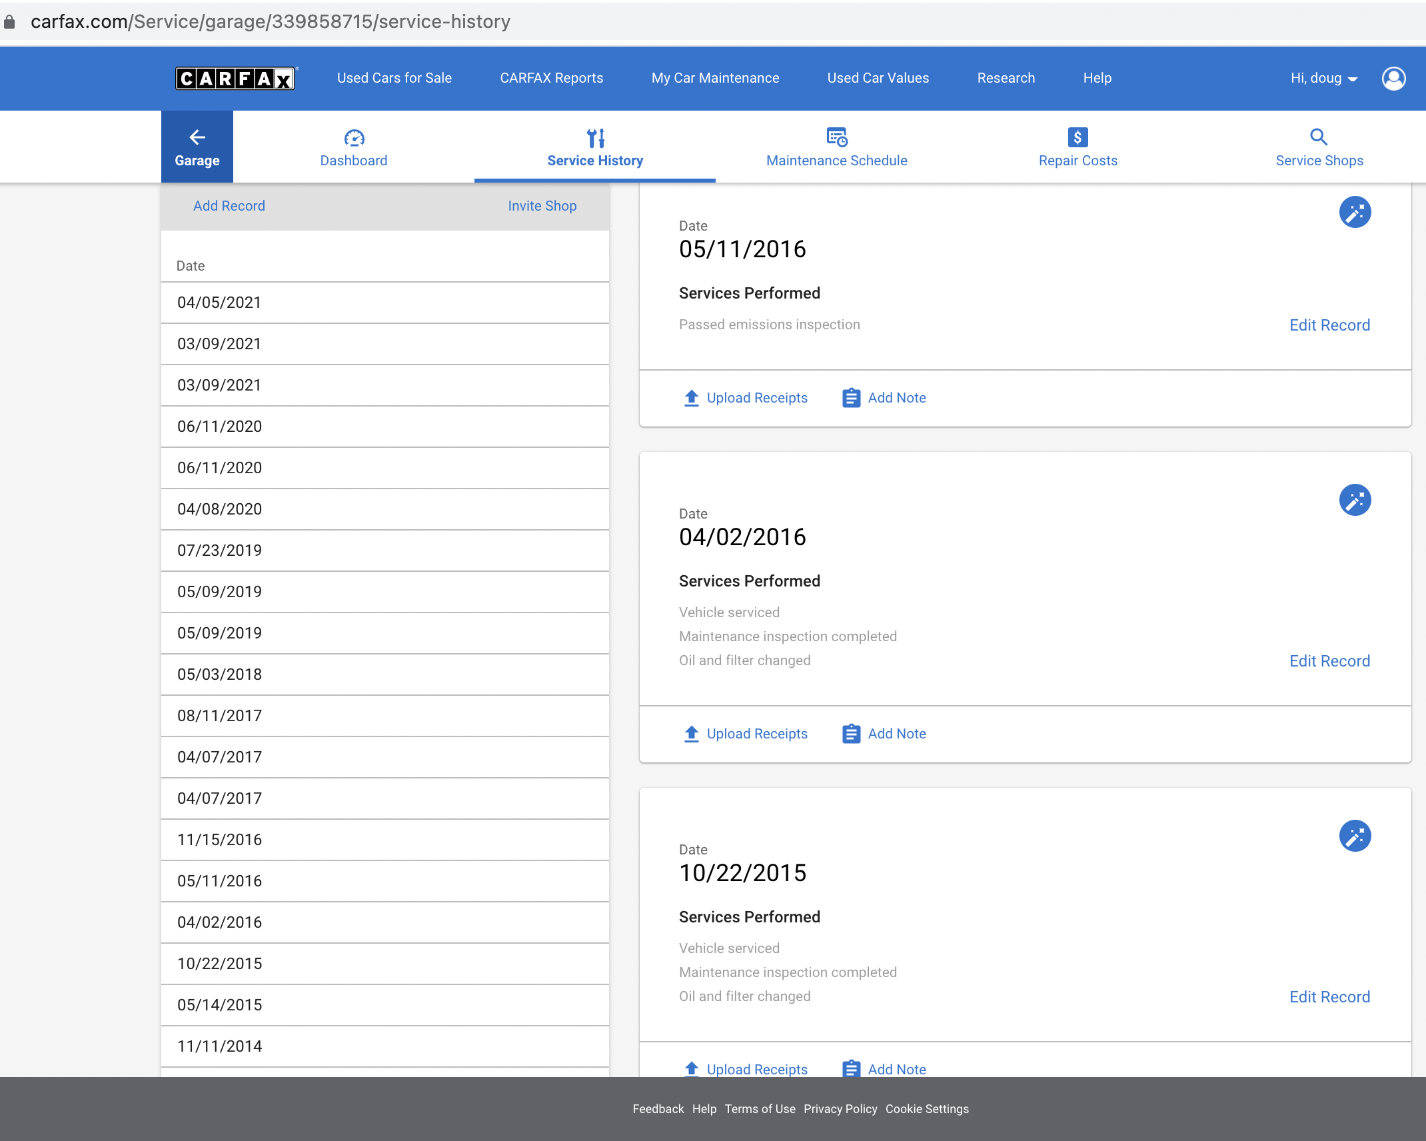Click the Service History wrench icon

[596, 138]
